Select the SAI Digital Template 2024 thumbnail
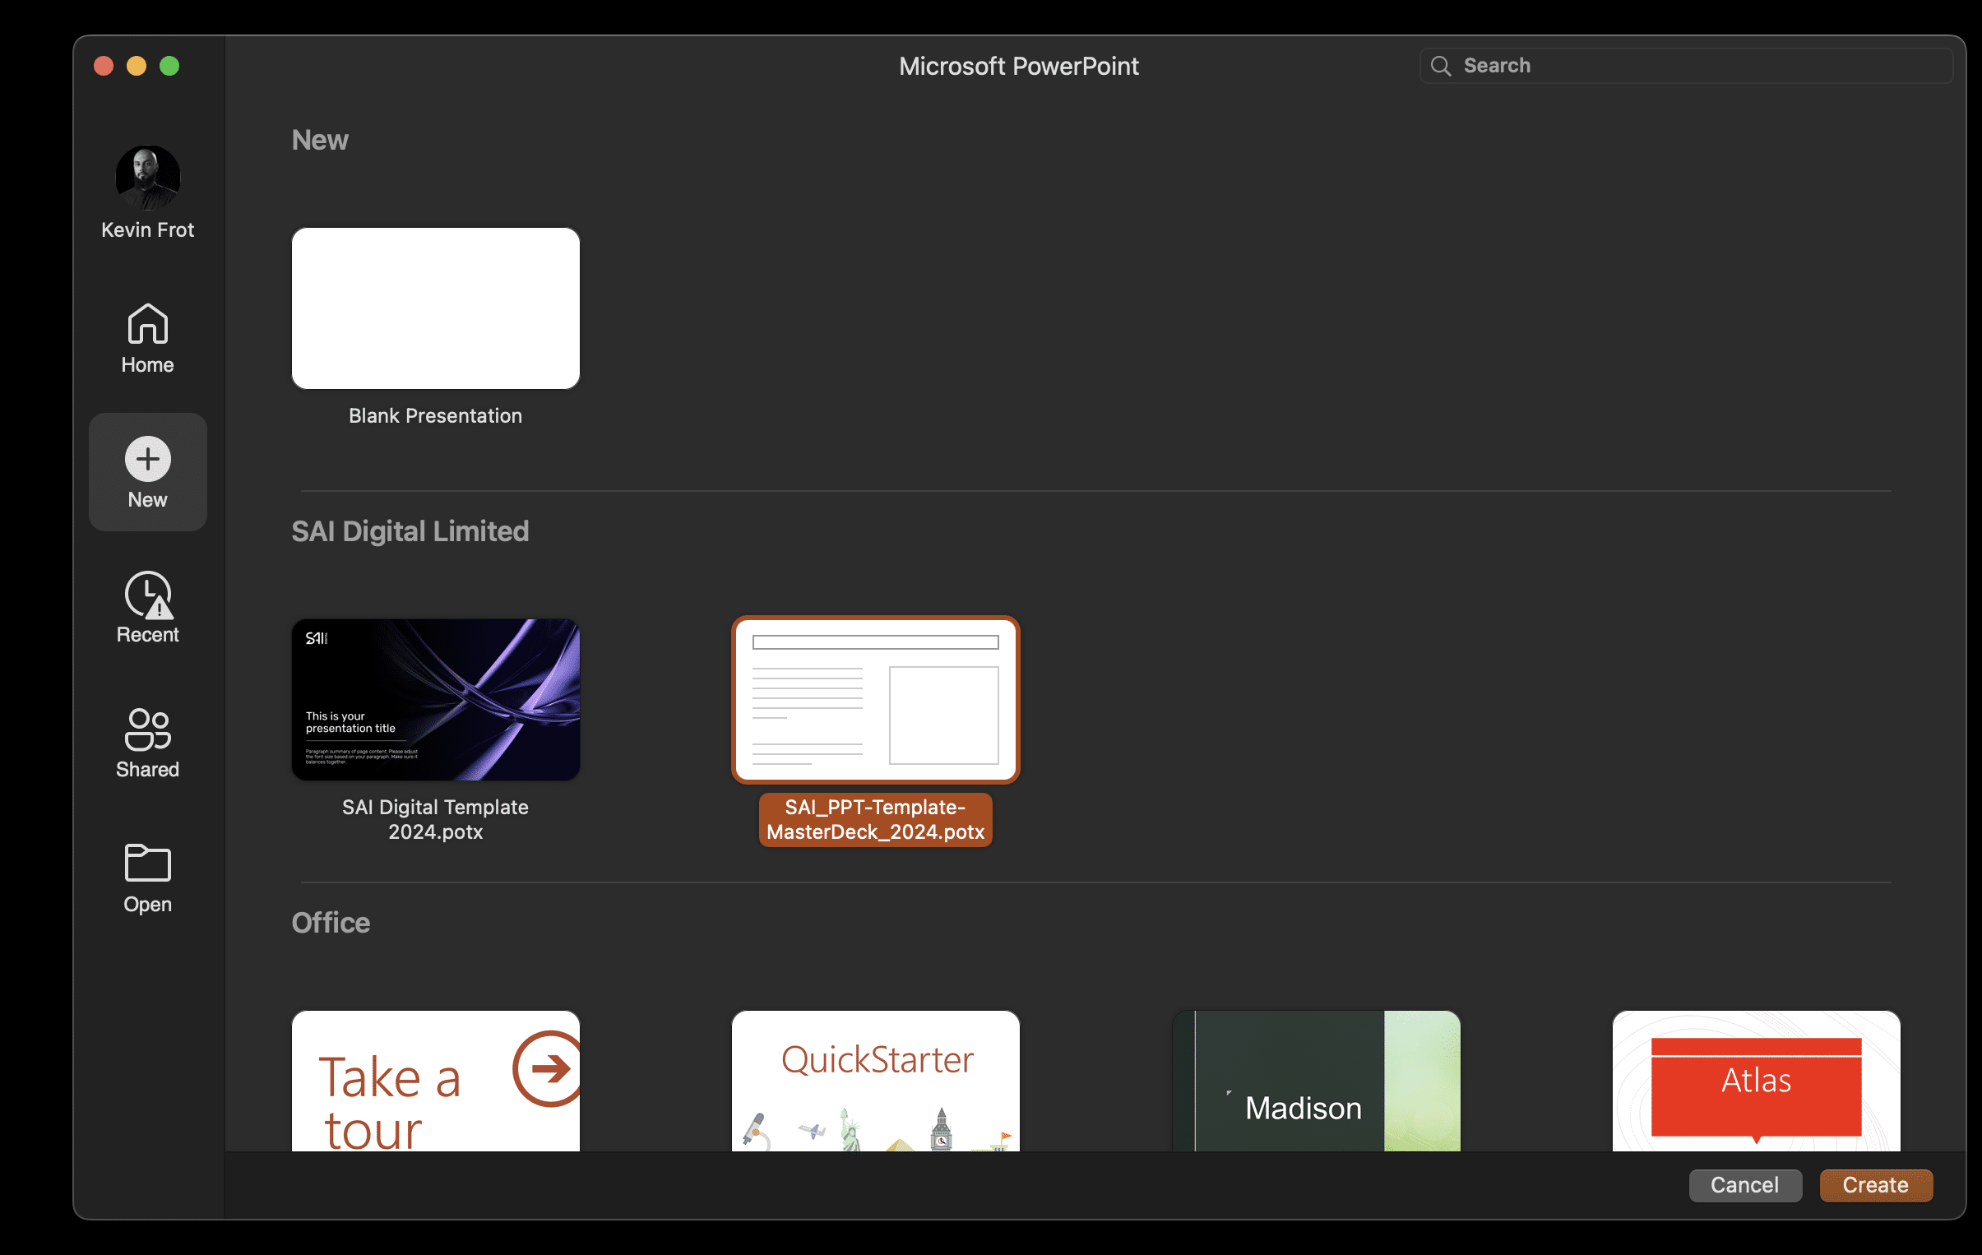Screen dimensions: 1982x1255 (x=435, y=700)
